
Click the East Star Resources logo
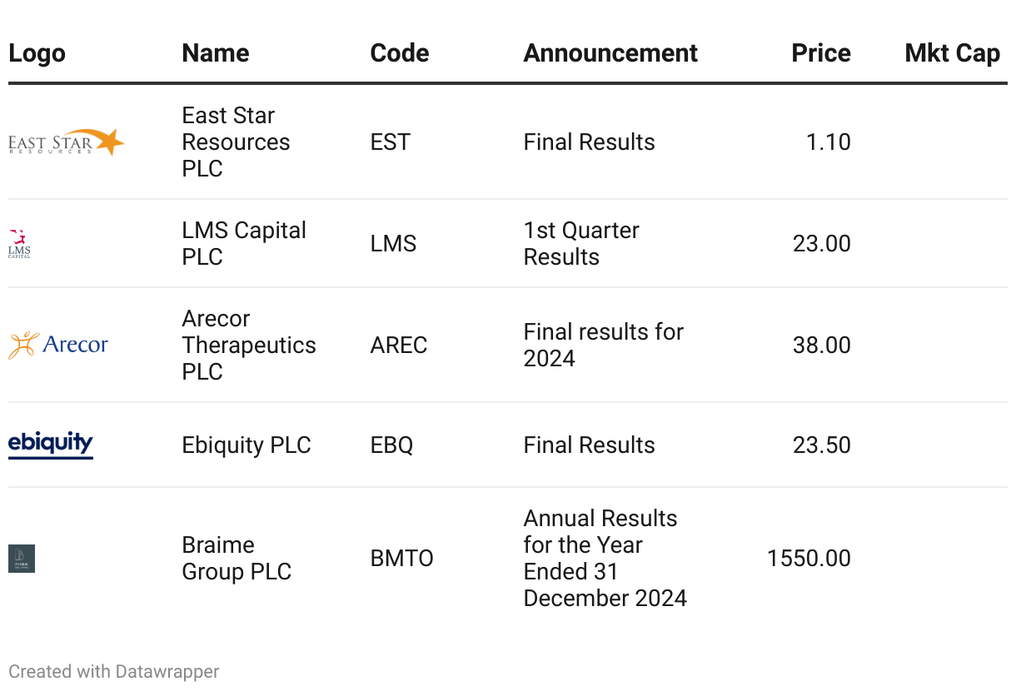tap(67, 142)
